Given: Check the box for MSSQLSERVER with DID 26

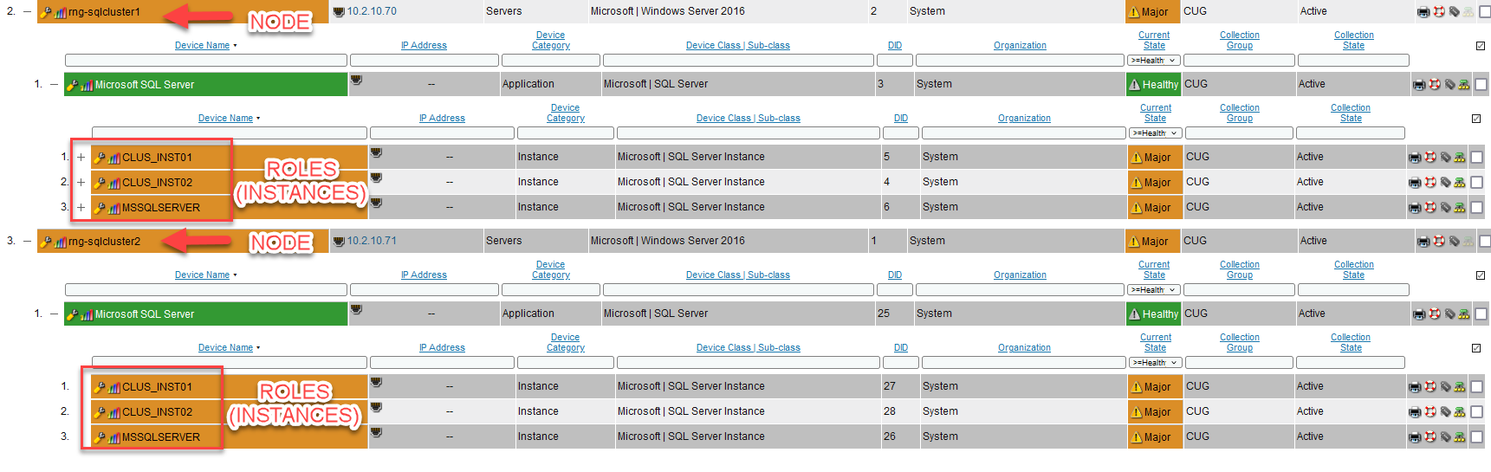Looking at the screenshot, I should click(x=1477, y=437).
